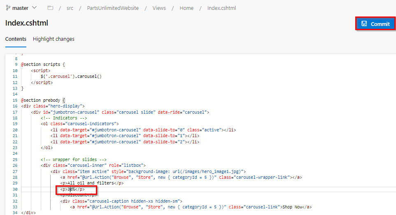This screenshot has width=396, height=215.
Task: Click line number 34 in the gutter
Action: tap(15, 213)
